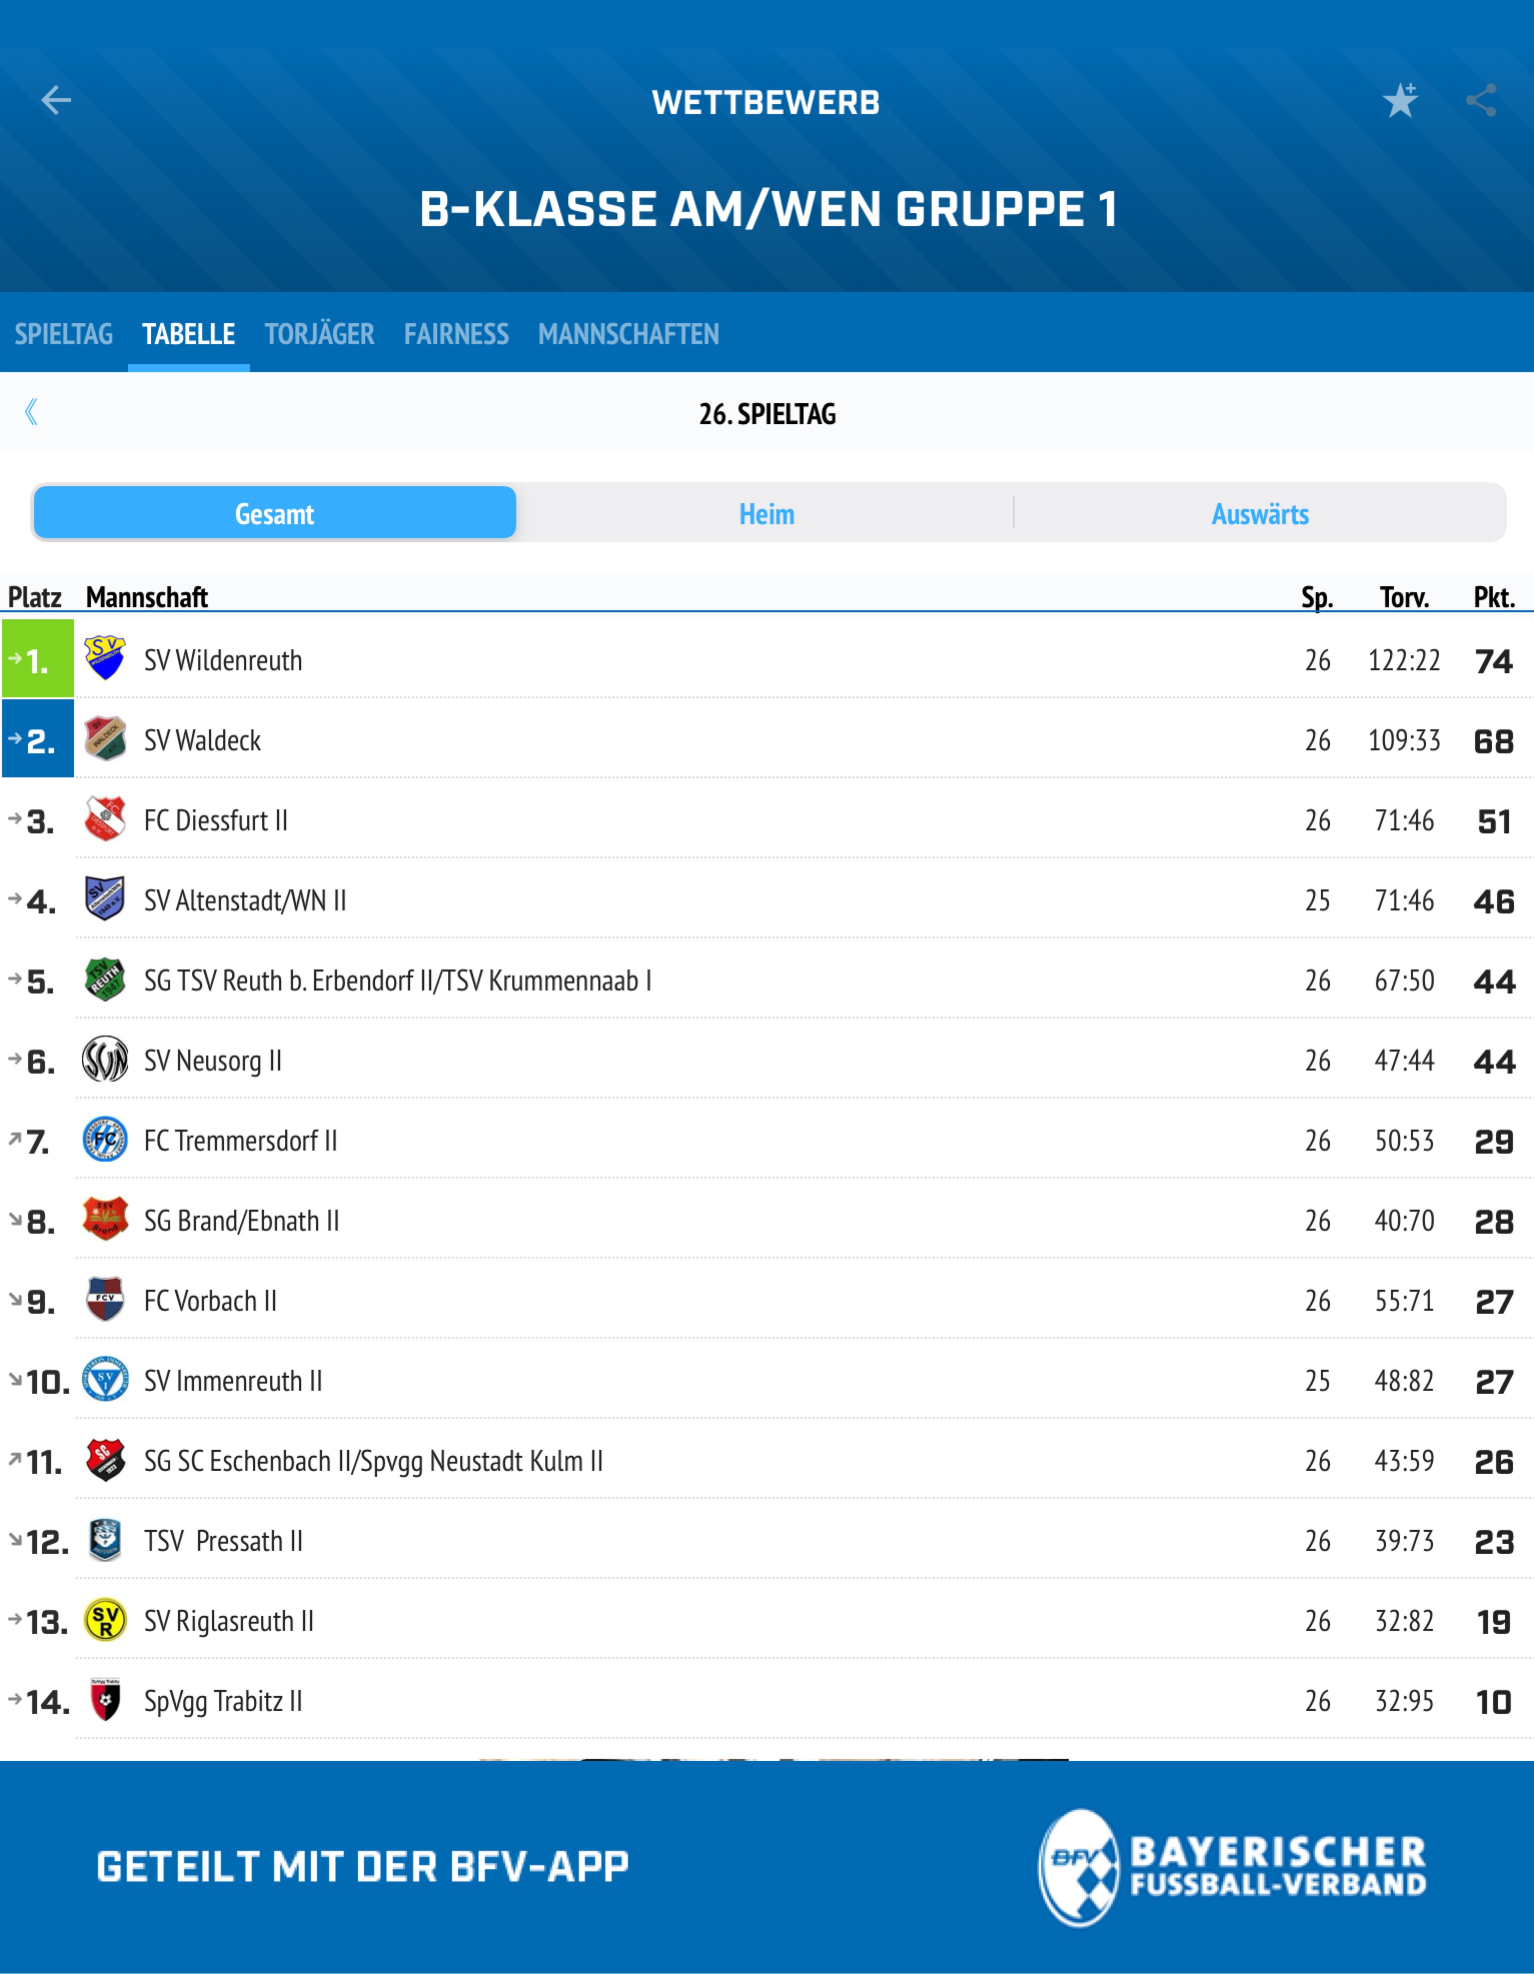Tap SV Wildenreuth club crest
The width and height of the screenshot is (1534, 1974).
(105, 659)
